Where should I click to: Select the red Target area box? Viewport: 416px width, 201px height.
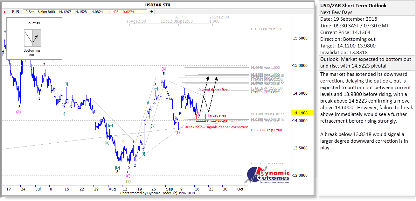[x=217, y=115]
